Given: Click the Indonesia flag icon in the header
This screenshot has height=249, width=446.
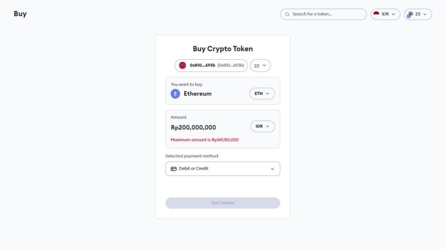Looking at the screenshot, I should (376, 14).
